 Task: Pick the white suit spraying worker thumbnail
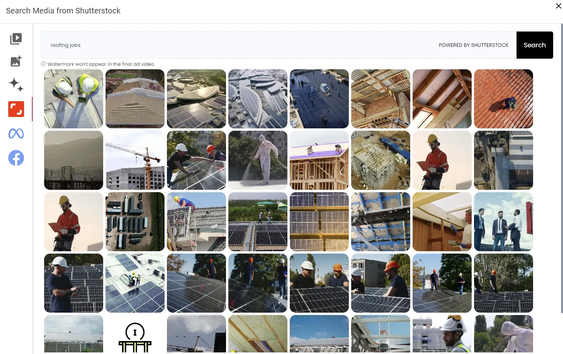258,160
